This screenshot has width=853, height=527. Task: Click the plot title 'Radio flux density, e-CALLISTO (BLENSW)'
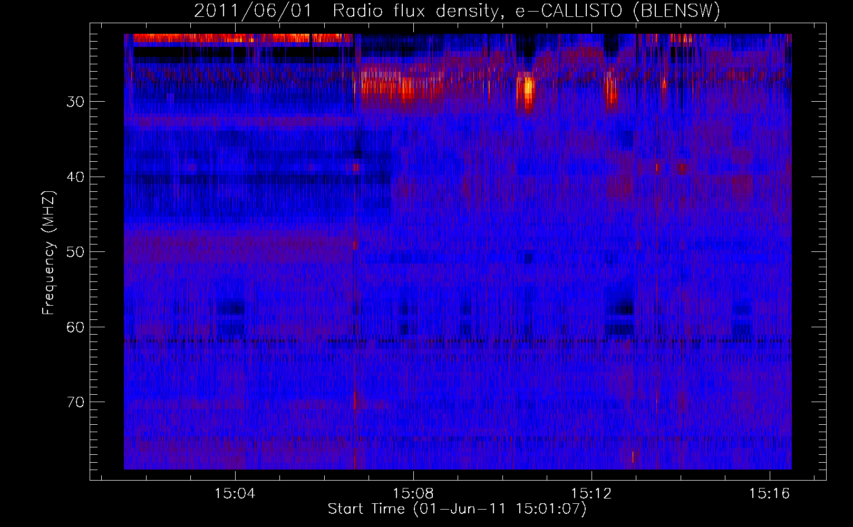pyautogui.click(x=526, y=11)
